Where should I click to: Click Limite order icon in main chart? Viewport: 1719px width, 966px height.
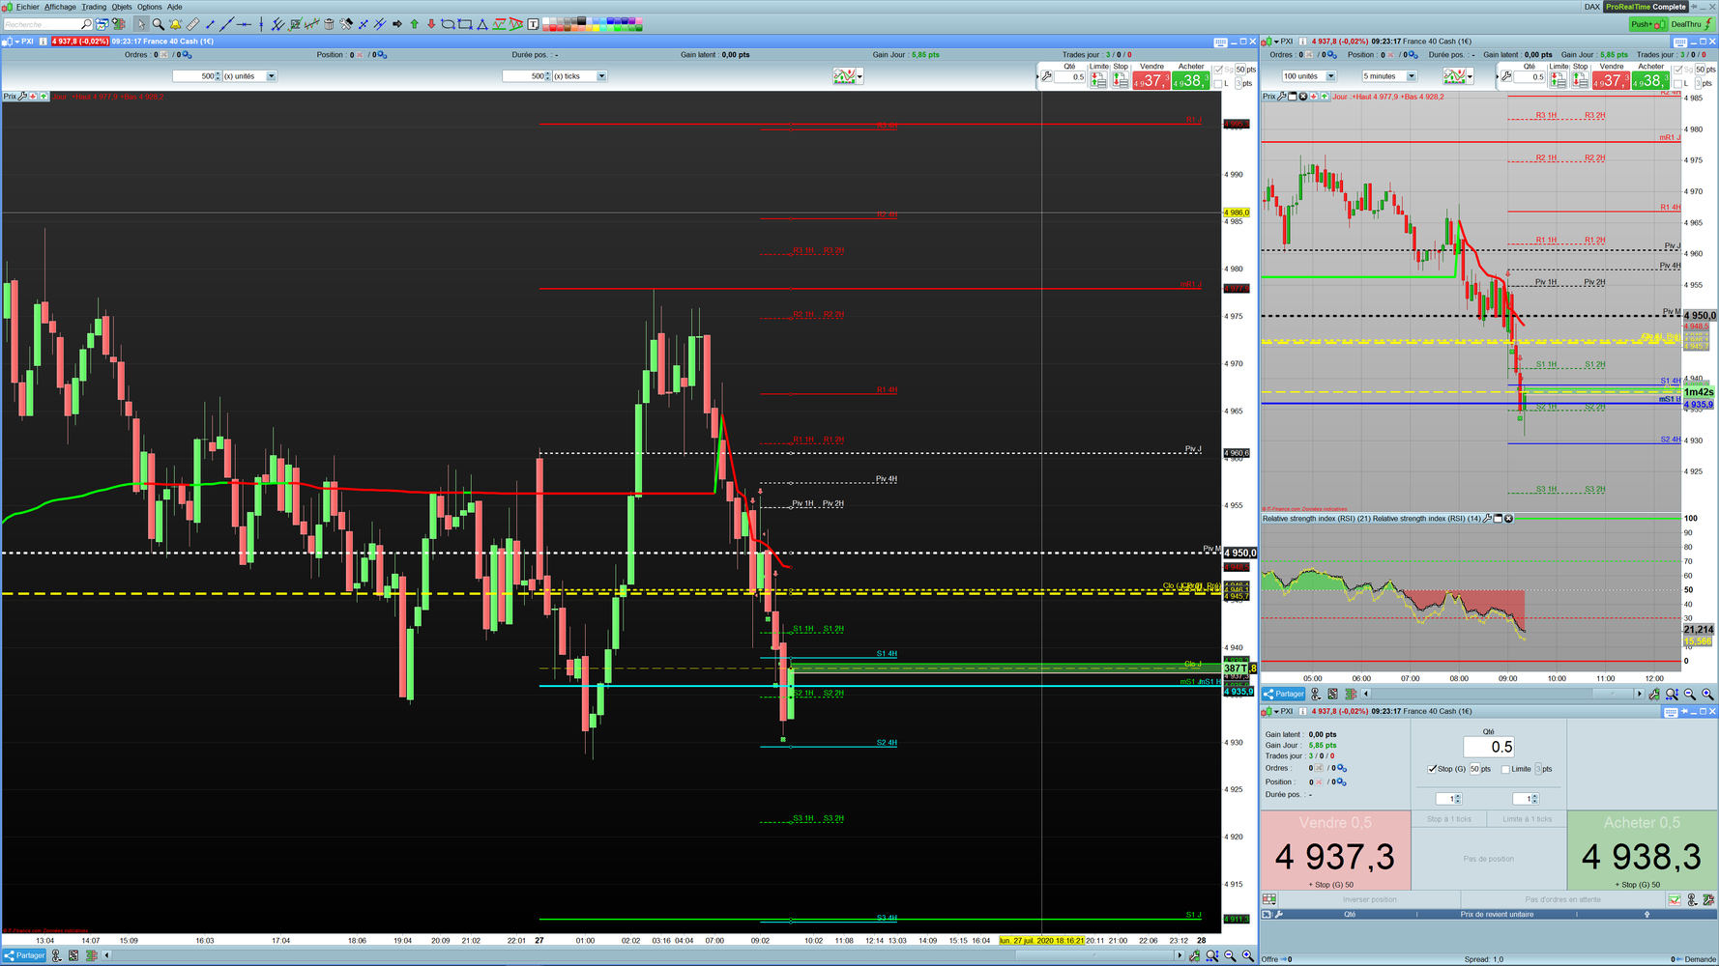click(1098, 80)
